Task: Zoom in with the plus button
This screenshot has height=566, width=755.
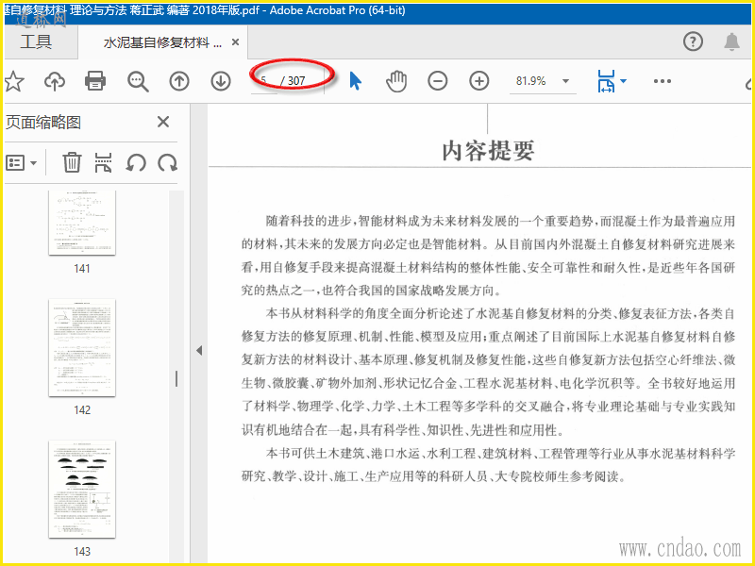Action: coord(478,81)
